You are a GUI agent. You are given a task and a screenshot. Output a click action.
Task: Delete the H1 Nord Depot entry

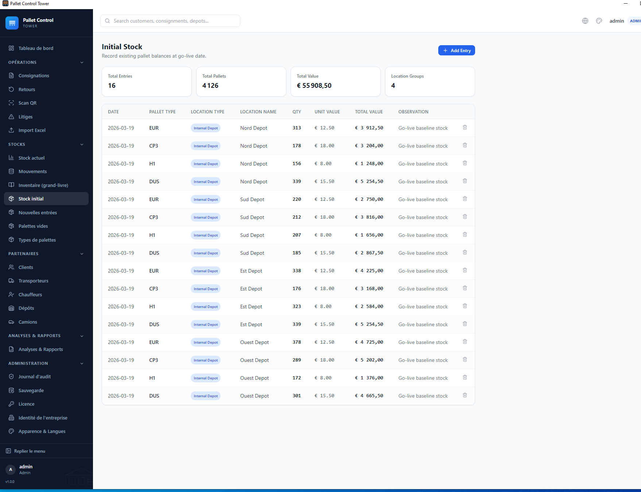465,163
